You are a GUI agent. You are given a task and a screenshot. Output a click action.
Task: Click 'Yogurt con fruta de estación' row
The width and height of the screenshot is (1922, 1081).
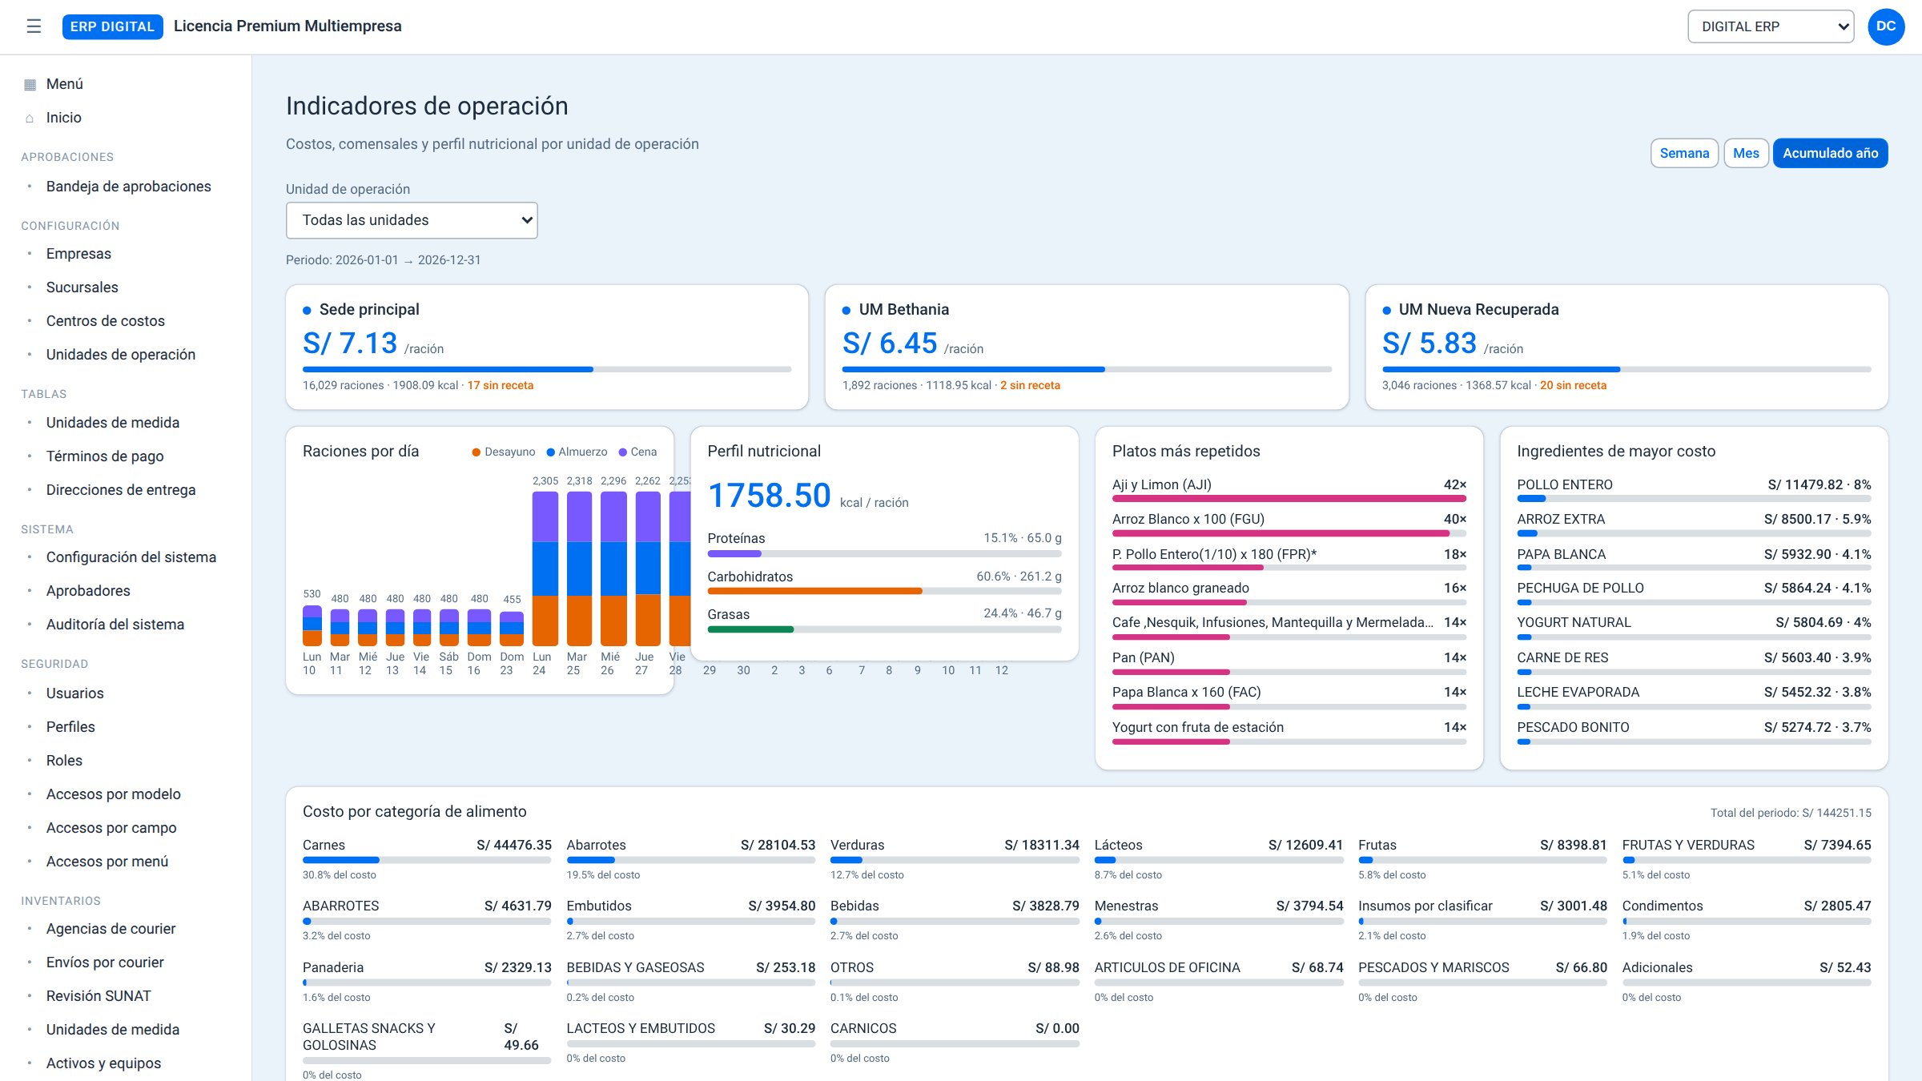click(1289, 732)
